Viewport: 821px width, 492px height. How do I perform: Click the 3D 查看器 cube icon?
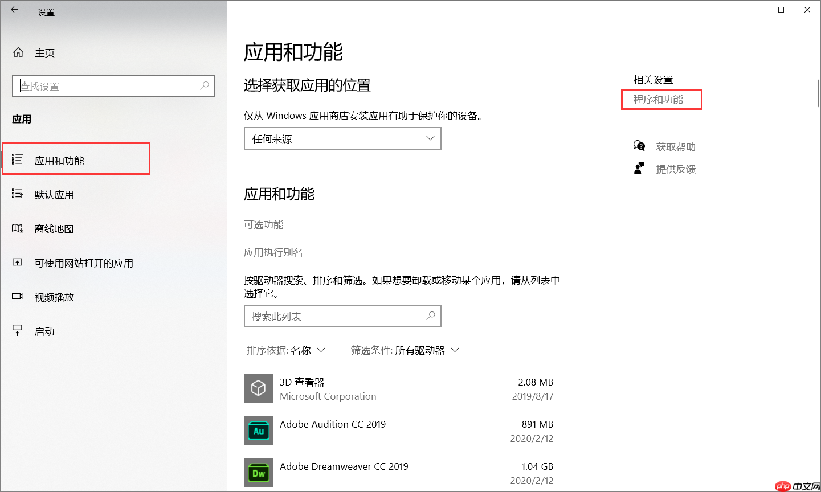point(258,388)
